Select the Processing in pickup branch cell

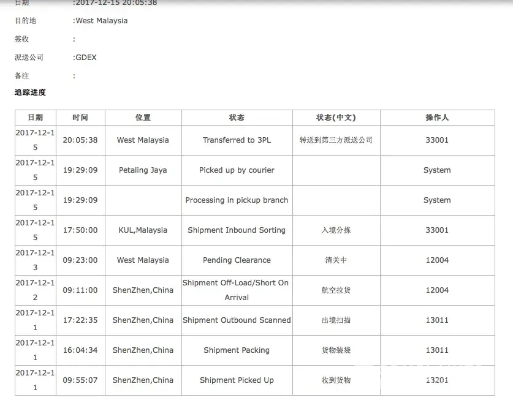pyautogui.click(x=237, y=200)
